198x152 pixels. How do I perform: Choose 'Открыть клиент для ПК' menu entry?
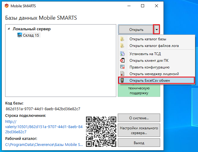(156, 61)
